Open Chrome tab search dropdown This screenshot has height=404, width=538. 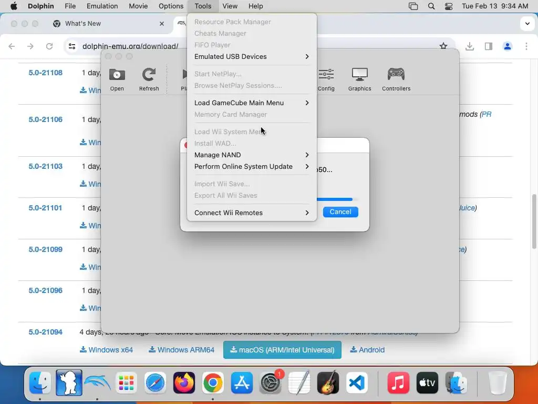527,24
